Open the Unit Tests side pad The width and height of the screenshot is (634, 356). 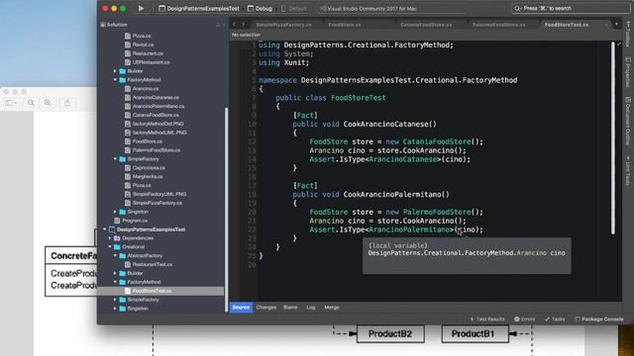(628, 171)
